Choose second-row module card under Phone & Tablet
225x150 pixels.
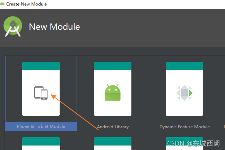pos(41,143)
